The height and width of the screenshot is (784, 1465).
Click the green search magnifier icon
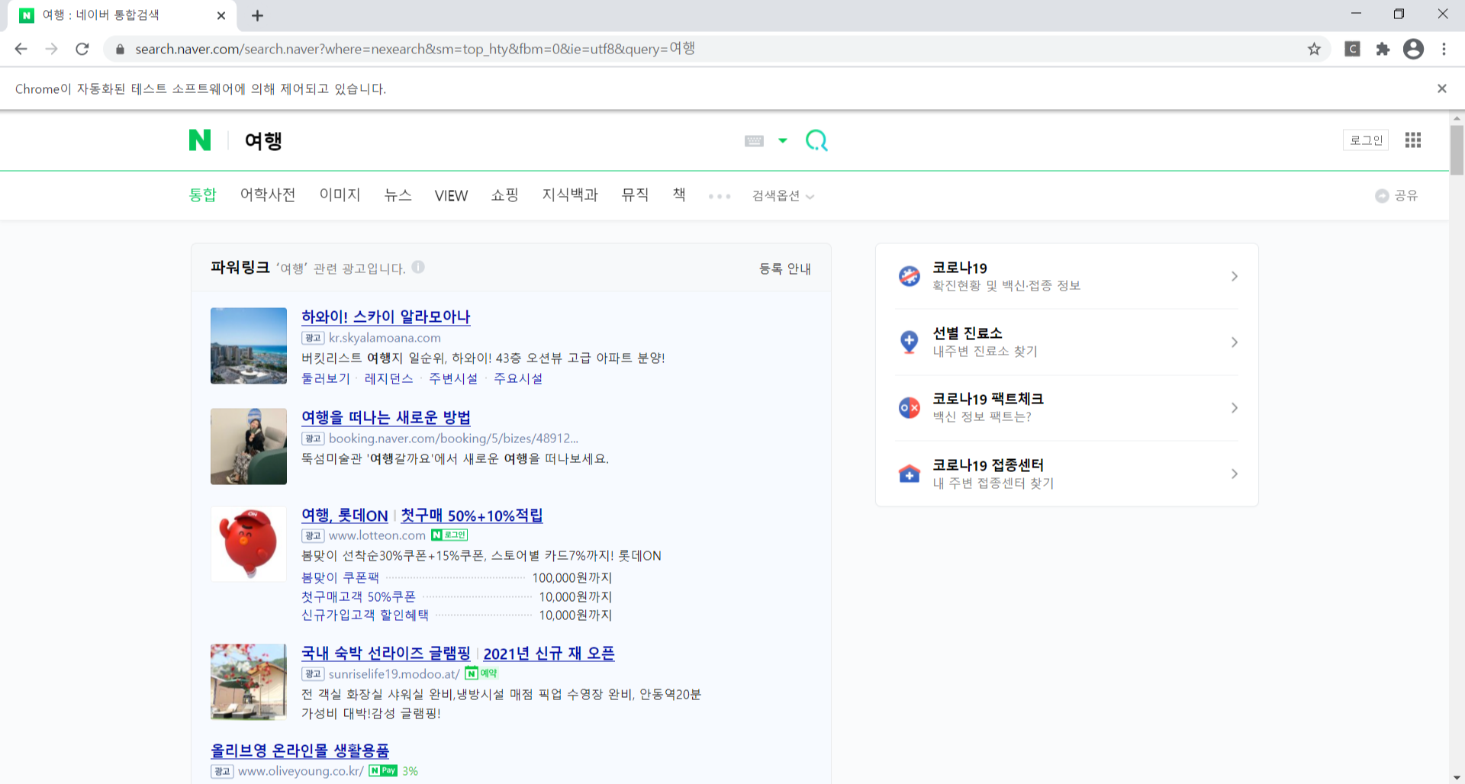click(x=816, y=140)
